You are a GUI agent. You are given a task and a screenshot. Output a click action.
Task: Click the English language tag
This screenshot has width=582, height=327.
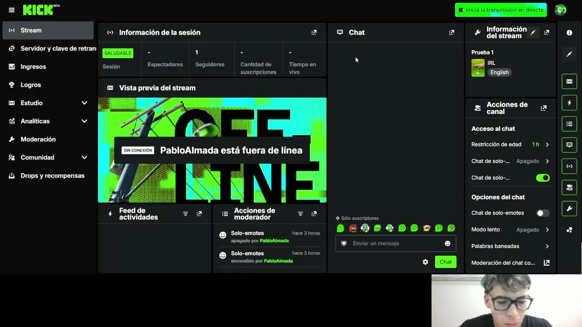tap(499, 72)
